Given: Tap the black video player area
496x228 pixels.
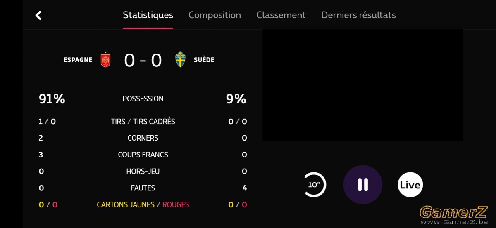Looking at the screenshot, I should [362, 85].
